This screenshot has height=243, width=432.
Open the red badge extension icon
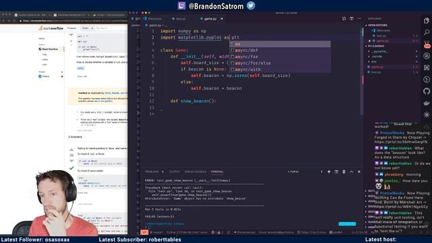(x=427, y=45)
